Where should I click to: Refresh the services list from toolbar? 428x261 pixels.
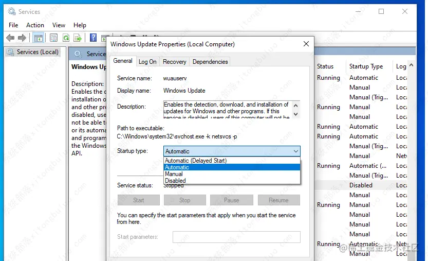(66, 38)
